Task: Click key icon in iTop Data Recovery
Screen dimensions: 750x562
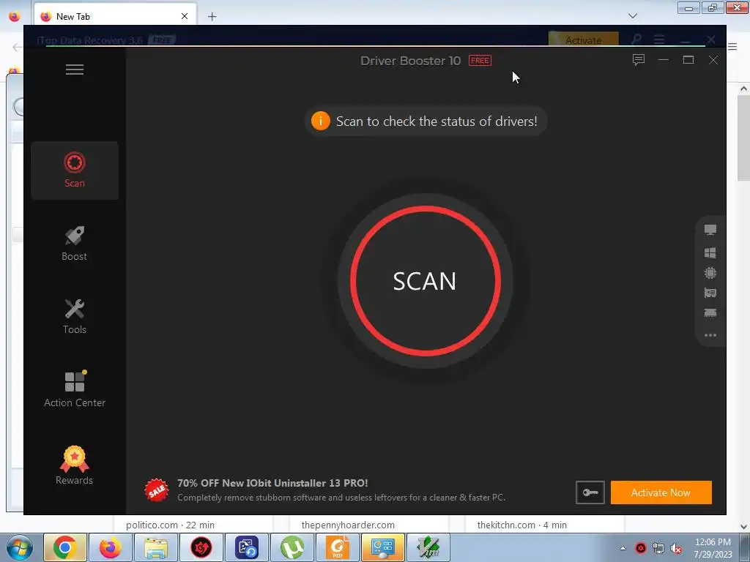Action: (636, 39)
